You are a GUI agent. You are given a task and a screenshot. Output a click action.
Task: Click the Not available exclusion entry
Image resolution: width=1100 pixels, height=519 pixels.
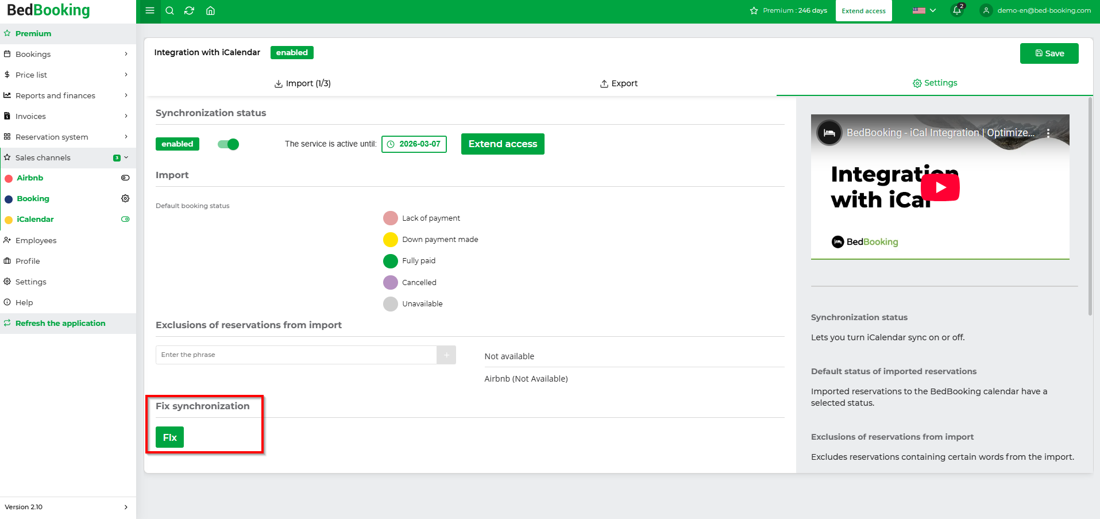coord(509,356)
